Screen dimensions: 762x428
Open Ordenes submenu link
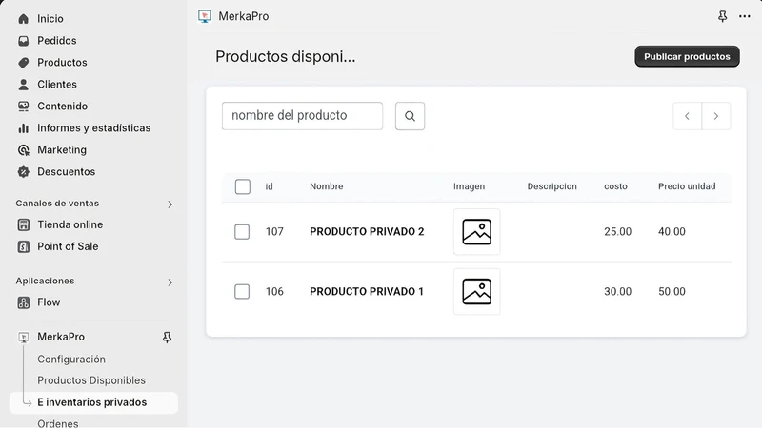(58, 423)
